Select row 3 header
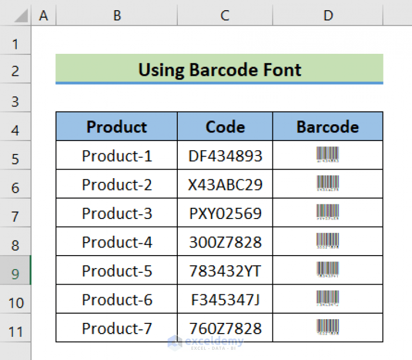Viewport: 412px width, 360px height. click(15, 98)
